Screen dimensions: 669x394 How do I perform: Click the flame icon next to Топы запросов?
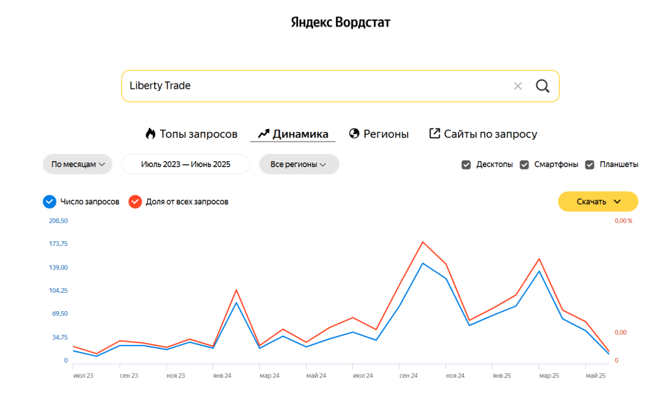tap(150, 134)
